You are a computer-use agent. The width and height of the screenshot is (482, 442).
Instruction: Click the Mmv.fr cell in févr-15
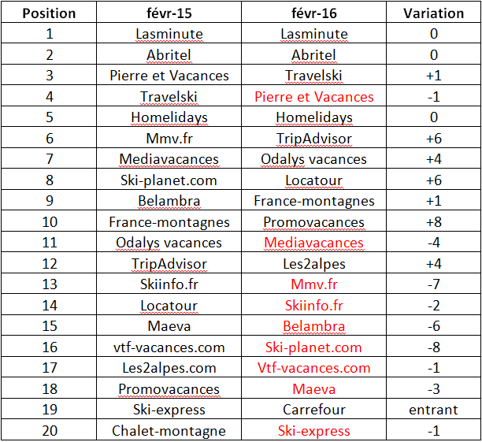(169, 138)
